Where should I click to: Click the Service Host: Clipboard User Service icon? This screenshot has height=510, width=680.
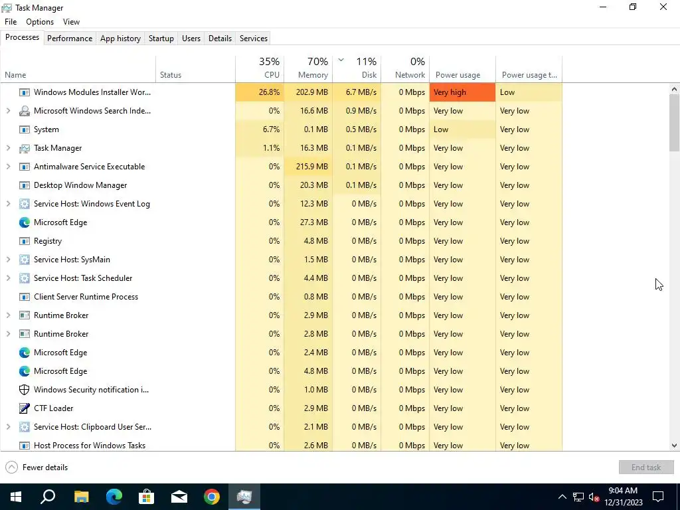tap(25, 427)
